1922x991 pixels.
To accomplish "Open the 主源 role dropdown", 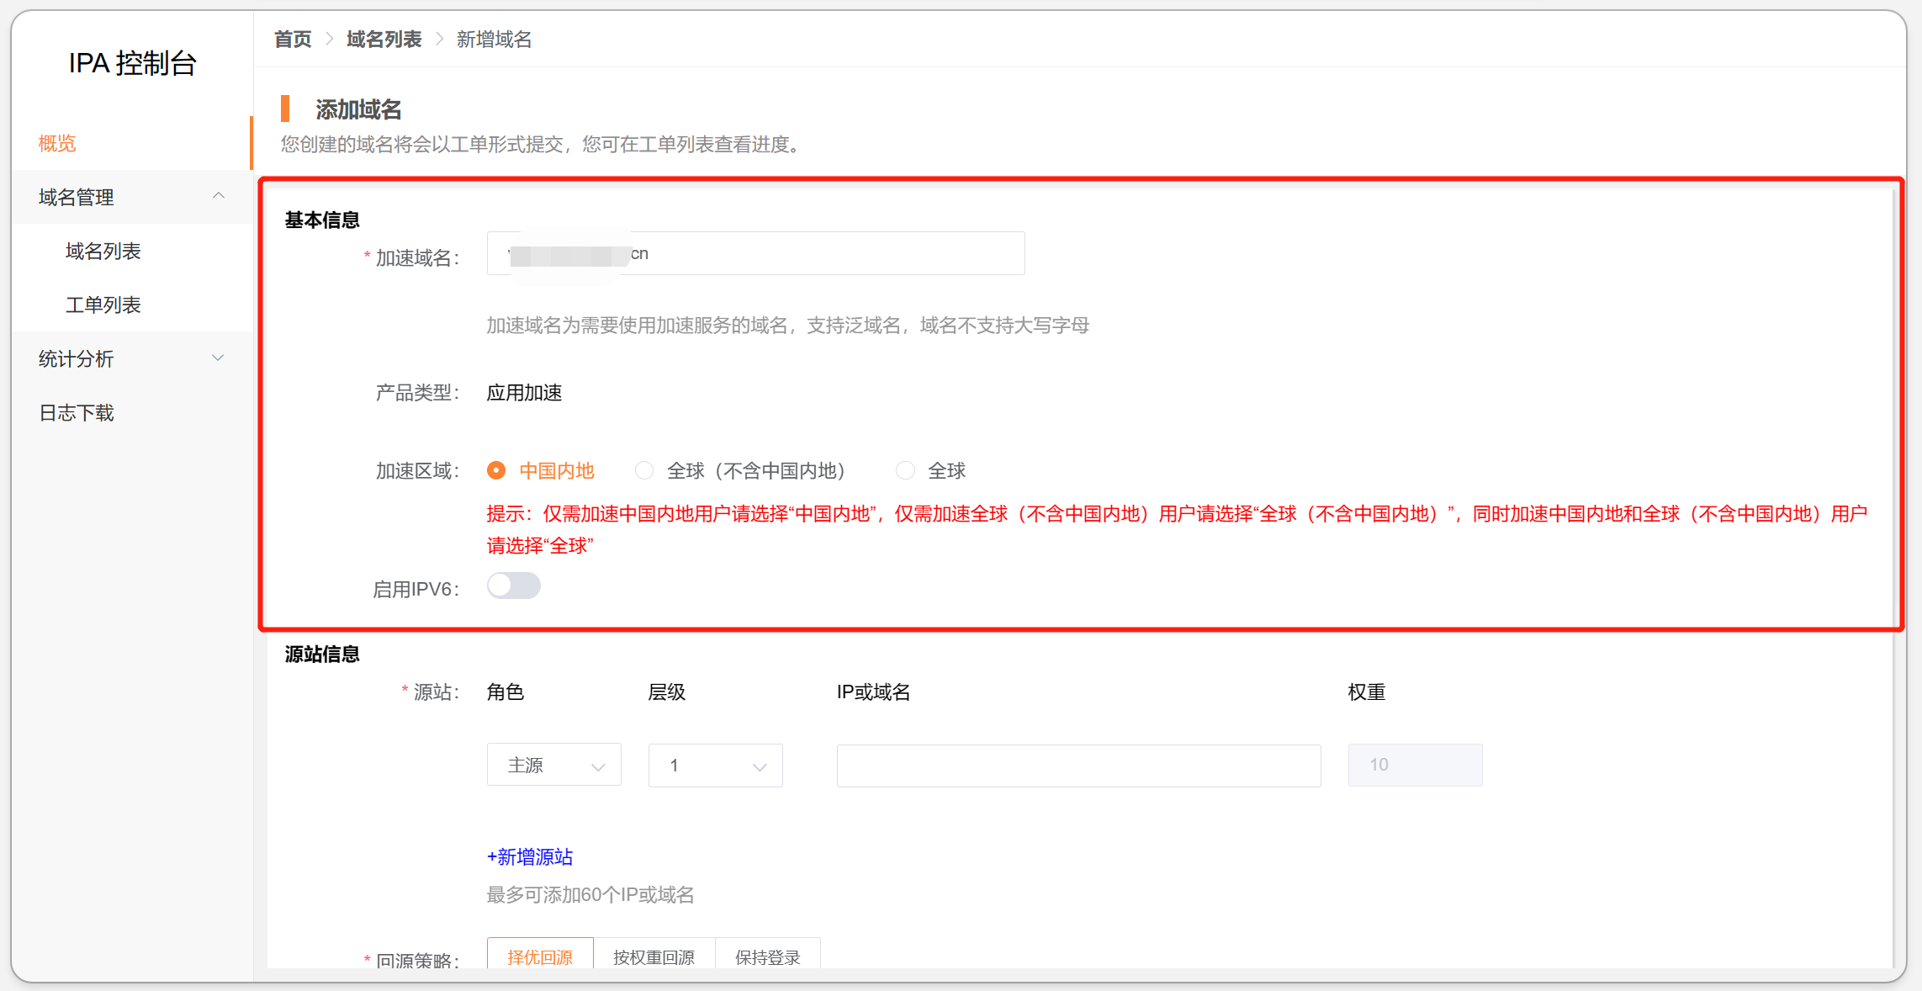I will pos(553,766).
